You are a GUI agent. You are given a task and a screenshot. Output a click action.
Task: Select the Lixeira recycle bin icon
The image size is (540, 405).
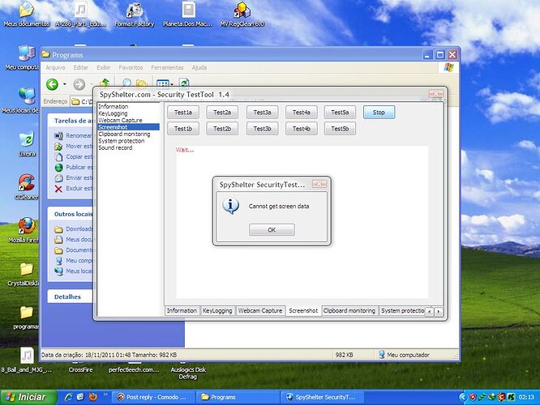[x=27, y=144]
